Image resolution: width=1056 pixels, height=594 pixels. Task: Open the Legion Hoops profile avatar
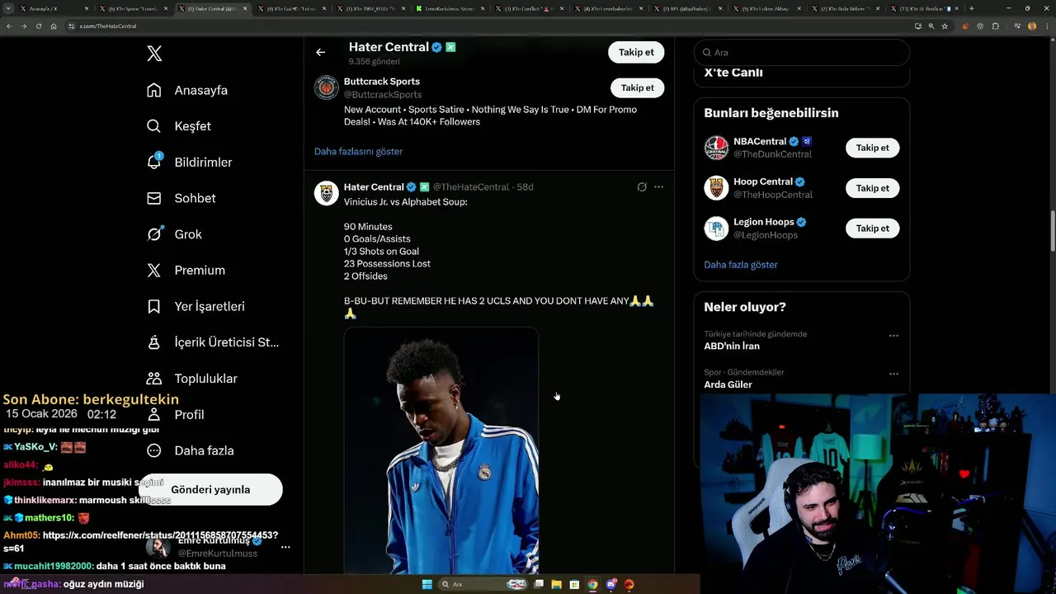pos(716,229)
